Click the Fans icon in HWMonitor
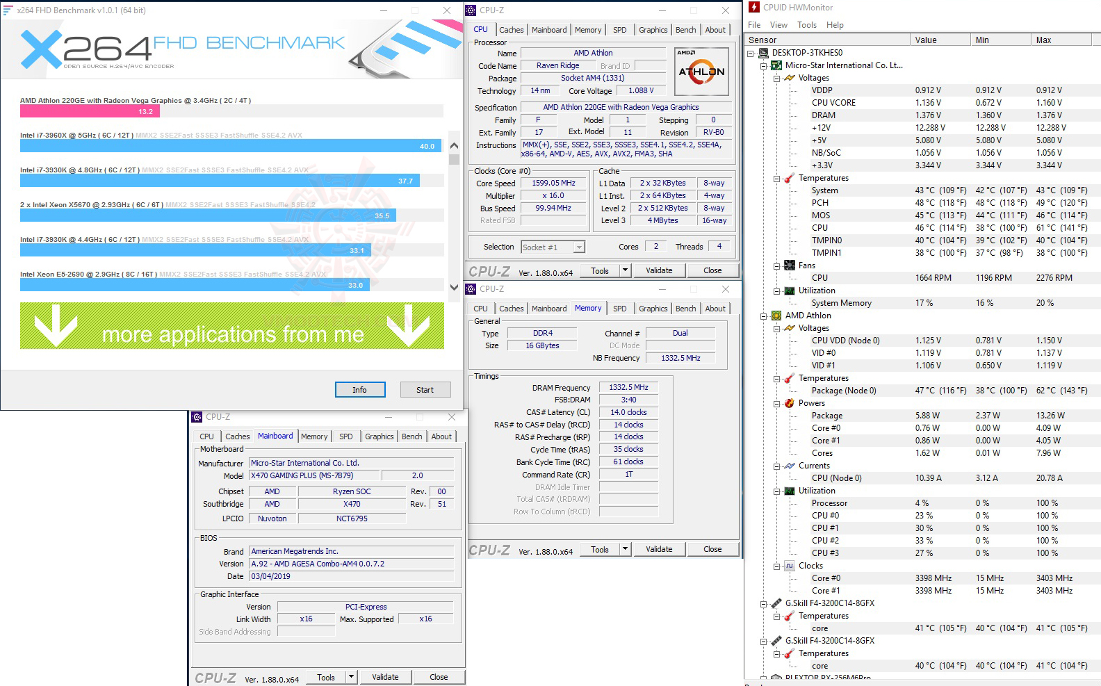 click(790, 266)
